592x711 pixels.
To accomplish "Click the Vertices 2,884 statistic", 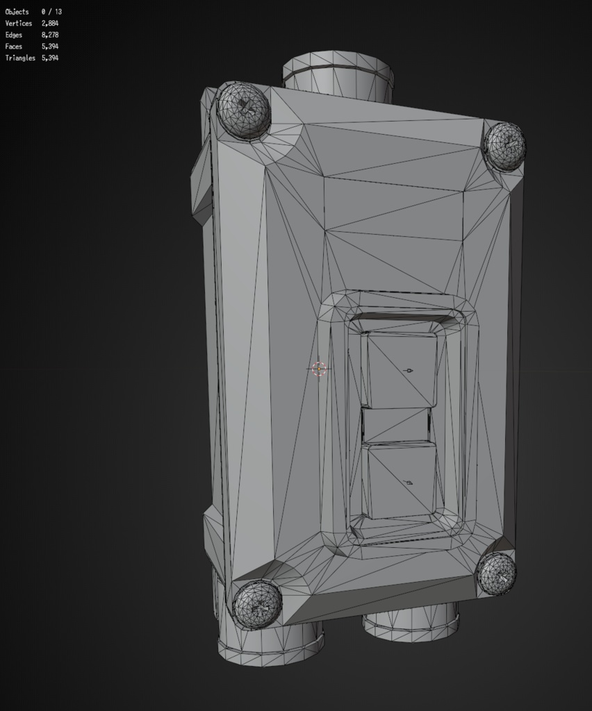I will click(x=32, y=23).
